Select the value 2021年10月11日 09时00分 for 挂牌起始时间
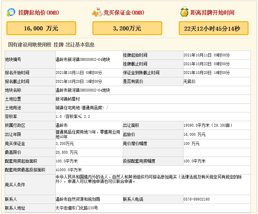Screen dimensions: 258x214 point(206,55)
